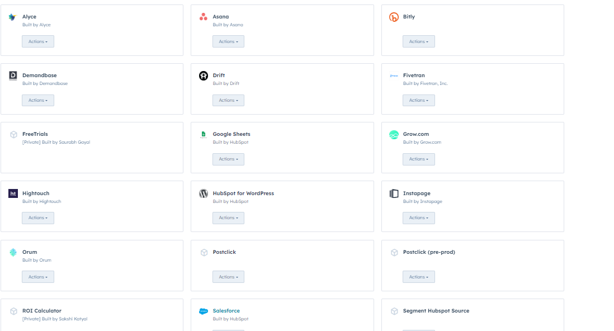The width and height of the screenshot is (614, 331).
Task: Click the Orum logo icon
Action: [x=13, y=253]
